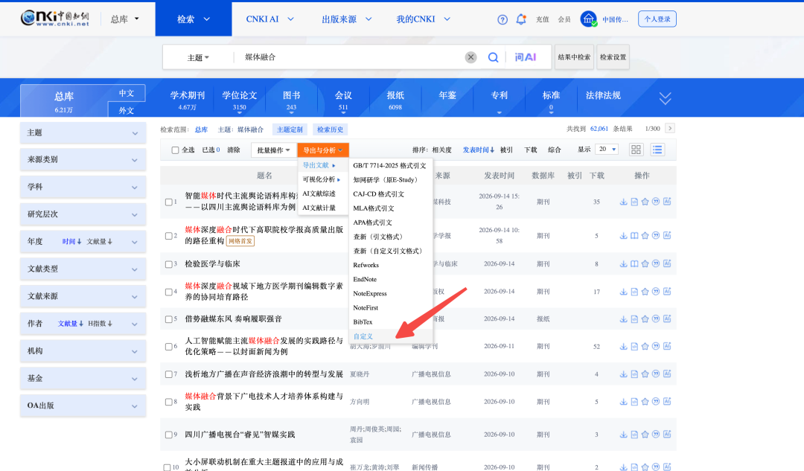Check the box for result 4
Image resolution: width=804 pixels, height=471 pixels.
pyautogui.click(x=168, y=292)
